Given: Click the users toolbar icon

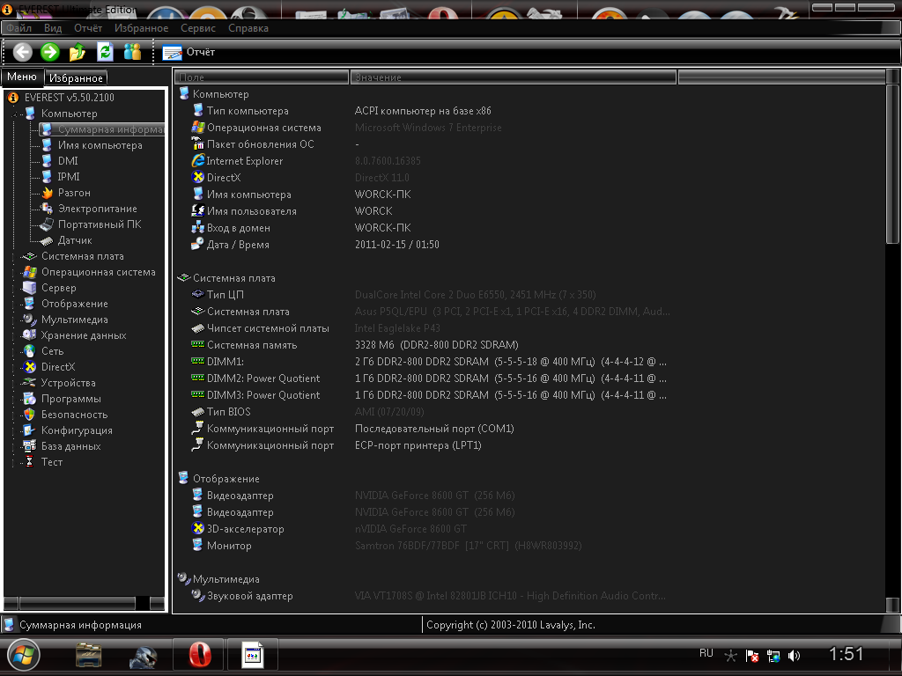Looking at the screenshot, I should click(132, 52).
